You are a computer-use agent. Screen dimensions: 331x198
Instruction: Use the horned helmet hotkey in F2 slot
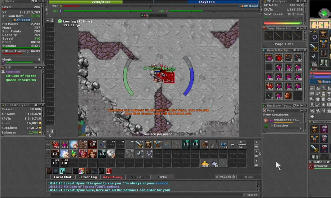coord(148,144)
